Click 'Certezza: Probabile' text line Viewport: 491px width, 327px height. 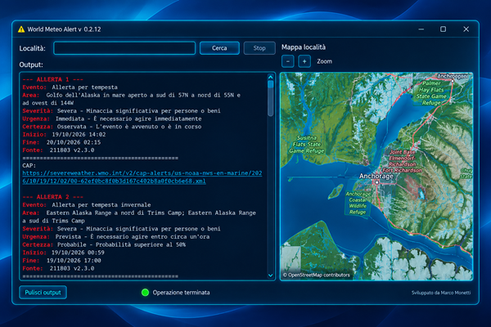(104, 244)
